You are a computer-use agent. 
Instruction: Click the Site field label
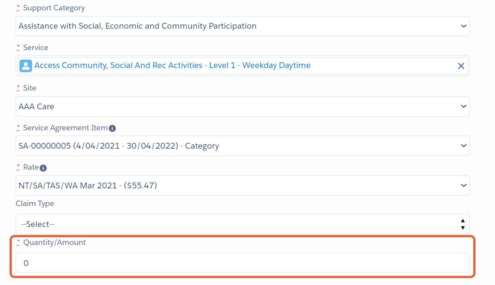click(30, 88)
